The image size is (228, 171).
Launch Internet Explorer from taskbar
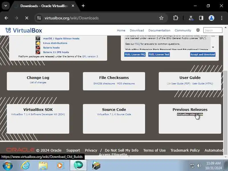pos(25,166)
